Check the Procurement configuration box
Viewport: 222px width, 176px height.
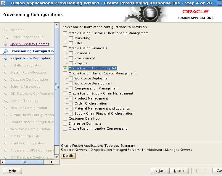[71, 58]
